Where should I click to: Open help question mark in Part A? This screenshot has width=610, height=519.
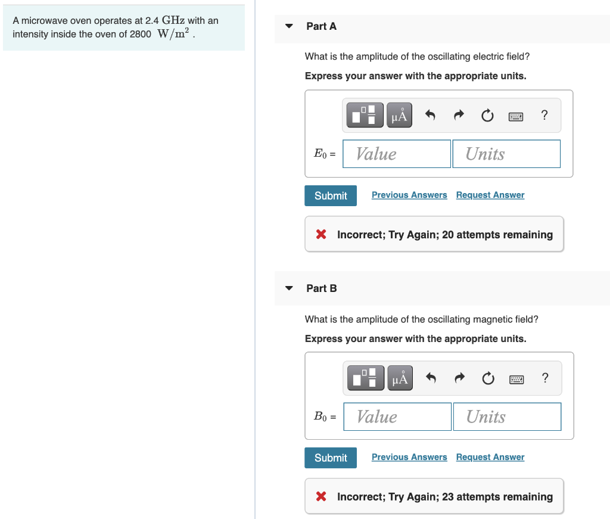coord(544,115)
